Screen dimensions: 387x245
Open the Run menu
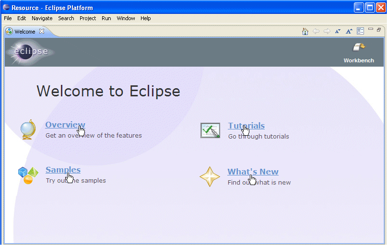[106, 18]
